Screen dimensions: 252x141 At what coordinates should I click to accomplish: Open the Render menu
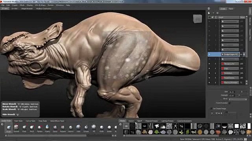50,5
